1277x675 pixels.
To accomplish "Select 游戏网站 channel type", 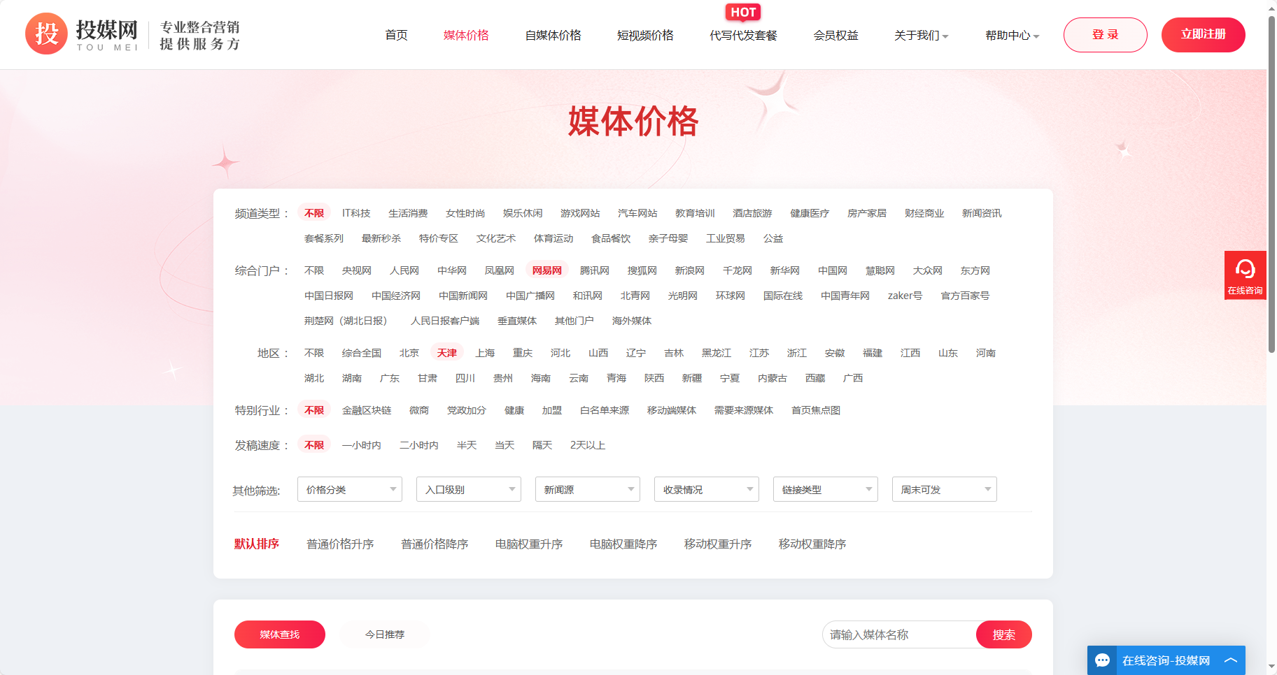I will coord(579,213).
